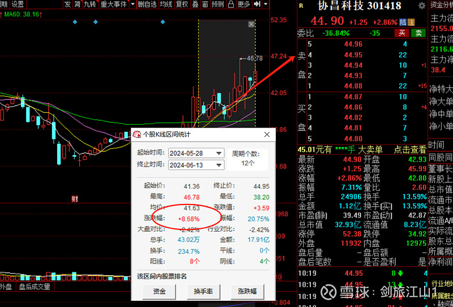Viewport: 453px width, 307px height.
Task: Expand dropdown arrow after the collapse icon
Action: [x=266, y=4]
